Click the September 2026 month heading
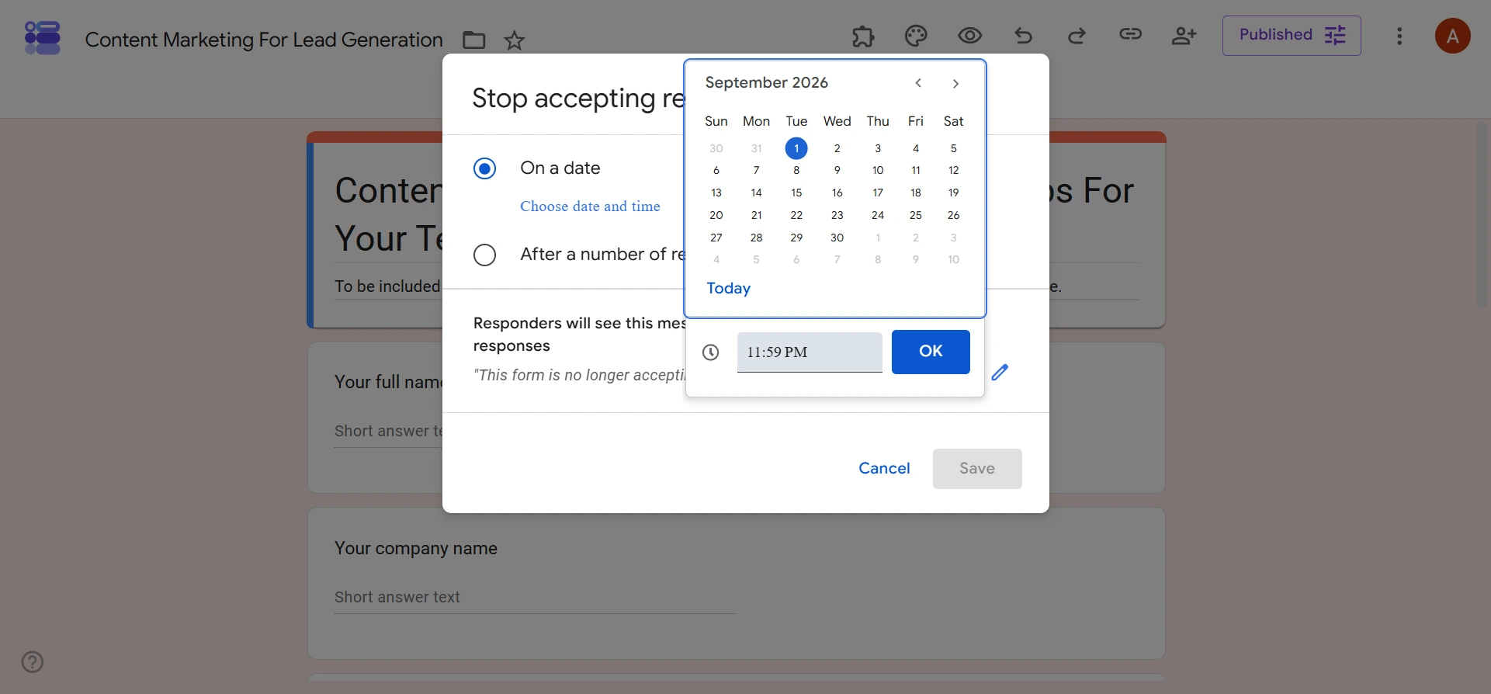The image size is (1491, 694). (x=766, y=83)
